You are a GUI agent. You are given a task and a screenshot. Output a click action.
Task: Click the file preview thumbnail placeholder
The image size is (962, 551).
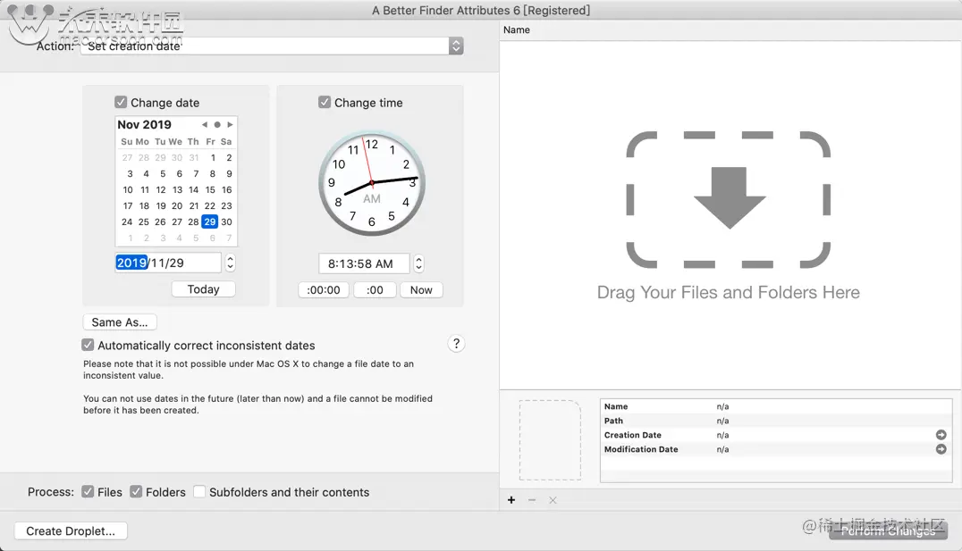pos(550,440)
